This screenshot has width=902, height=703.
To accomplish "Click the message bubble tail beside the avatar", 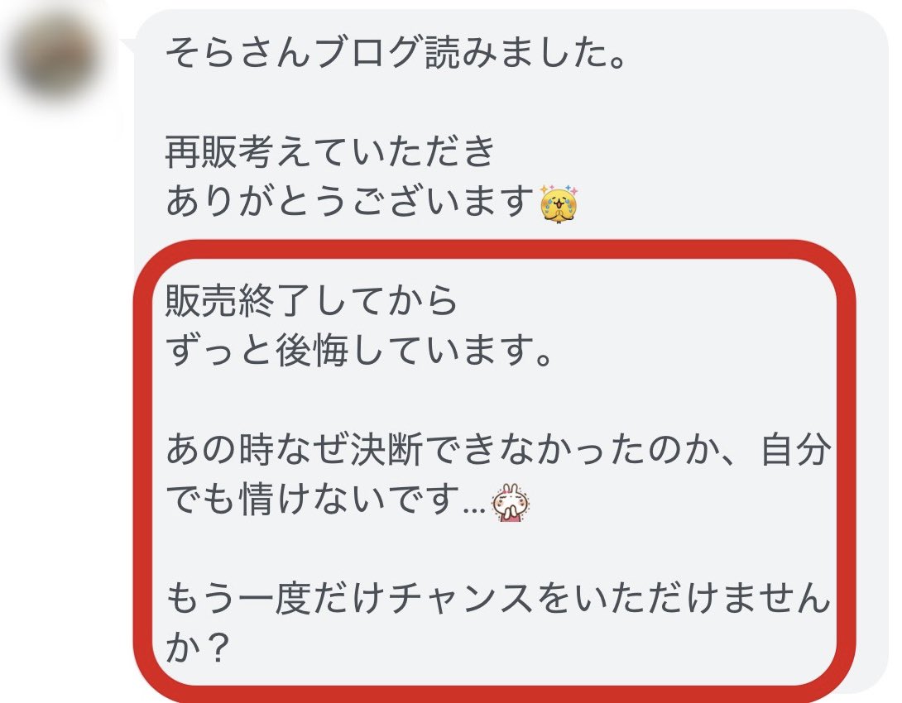I will (x=128, y=40).
